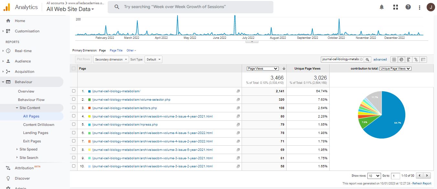Open the Secondary dimension dropdown
The image size is (437, 189).
(x=111, y=60)
